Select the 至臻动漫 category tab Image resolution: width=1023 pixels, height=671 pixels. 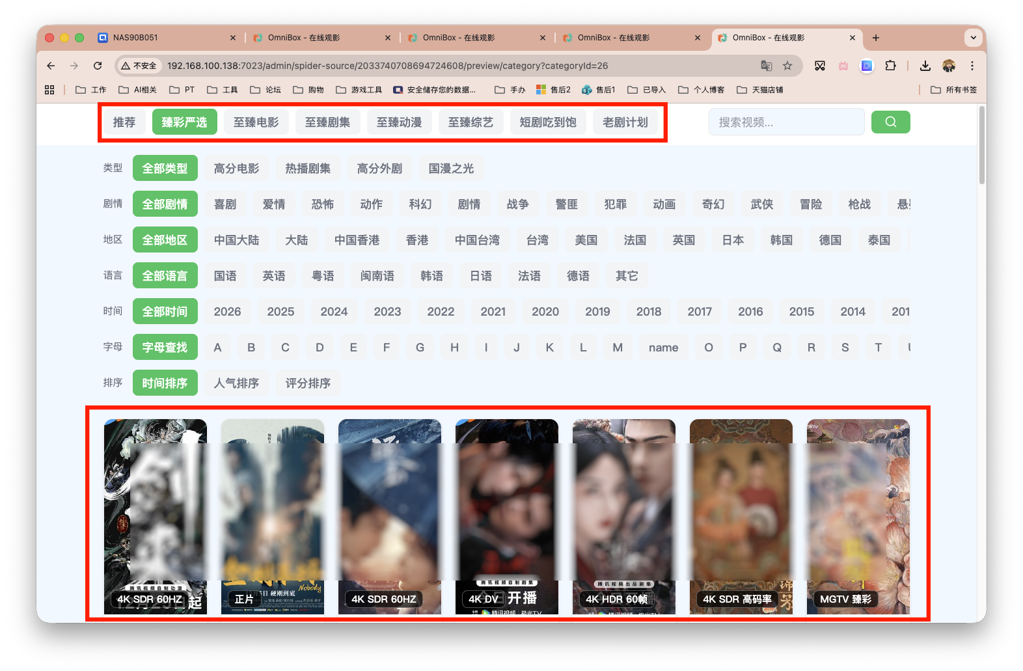pos(400,122)
